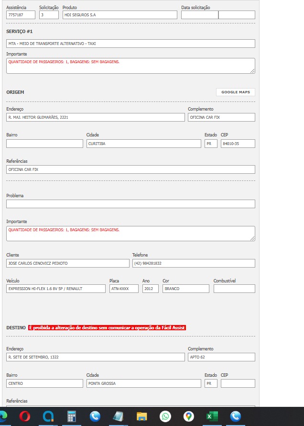Viewport: 304px width, 426px height.
Task: Click the ORIGEM section heading
Action: pos(15,92)
